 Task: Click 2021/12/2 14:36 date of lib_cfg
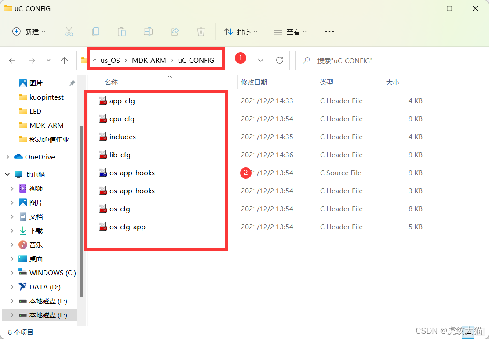pyautogui.click(x=267, y=155)
